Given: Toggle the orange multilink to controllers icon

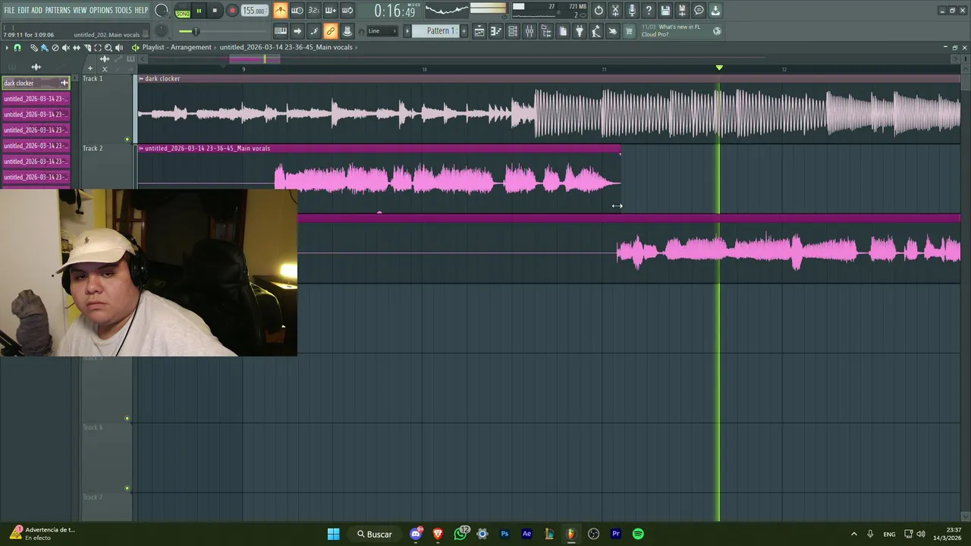Looking at the screenshot, I should click(331, 31).
